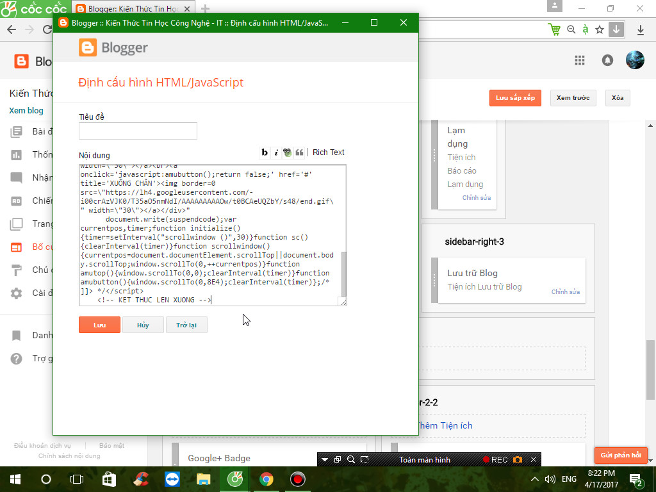Open TeamViewer from the taskbar
The image size is (656, 492).
point(172,479)
